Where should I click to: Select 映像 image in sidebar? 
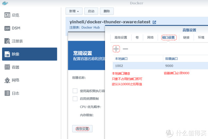[x=30, y=54]
